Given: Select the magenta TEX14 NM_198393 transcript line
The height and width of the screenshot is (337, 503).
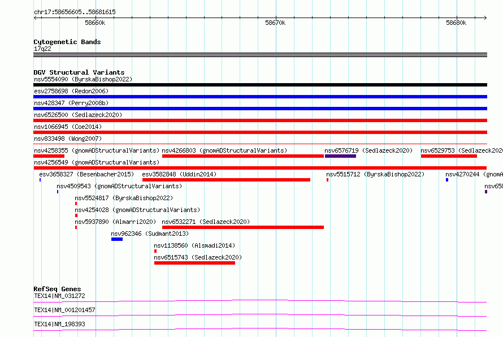Looking at the screenshot, I should tap(260, 329).
